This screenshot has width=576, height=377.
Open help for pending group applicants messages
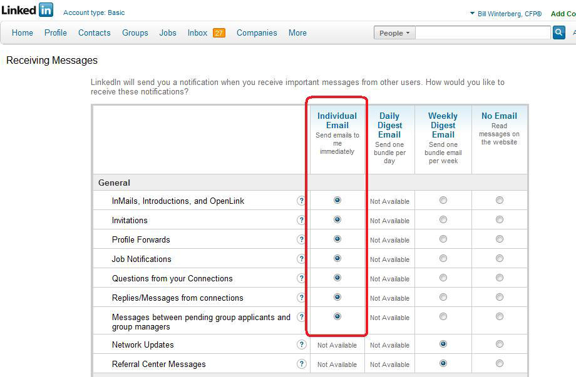(x=301, y=317)
